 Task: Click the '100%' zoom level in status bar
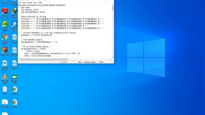coord(79,62)
